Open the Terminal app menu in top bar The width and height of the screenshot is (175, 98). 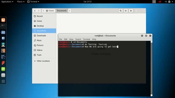[33, 2]
